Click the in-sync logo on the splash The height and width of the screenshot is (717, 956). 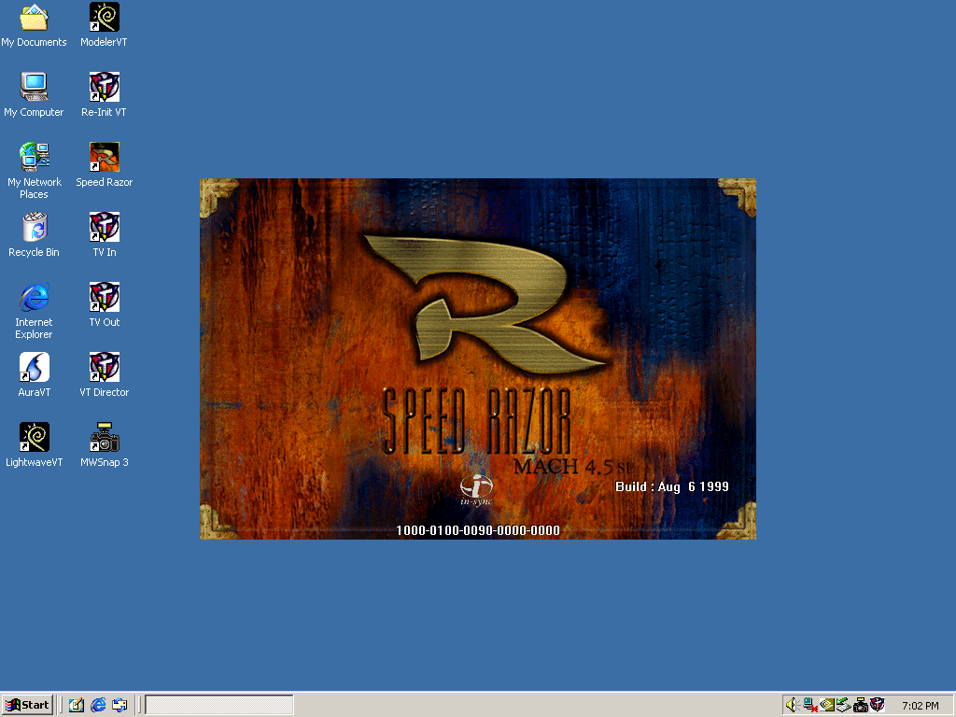[476, 490]
